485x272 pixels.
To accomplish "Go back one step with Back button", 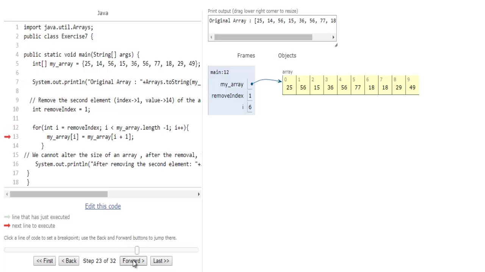I will (69, 261).
